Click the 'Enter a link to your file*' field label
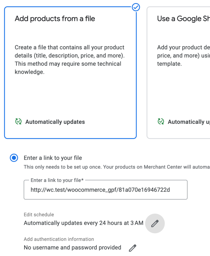The image size is (210, 256). point(57,180)
